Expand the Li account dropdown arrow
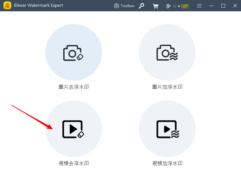The image size is (241, 184). point(179,6)
